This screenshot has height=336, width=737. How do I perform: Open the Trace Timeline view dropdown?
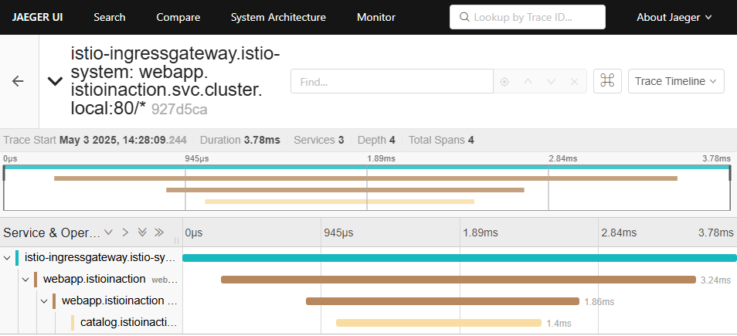point(676,81)
